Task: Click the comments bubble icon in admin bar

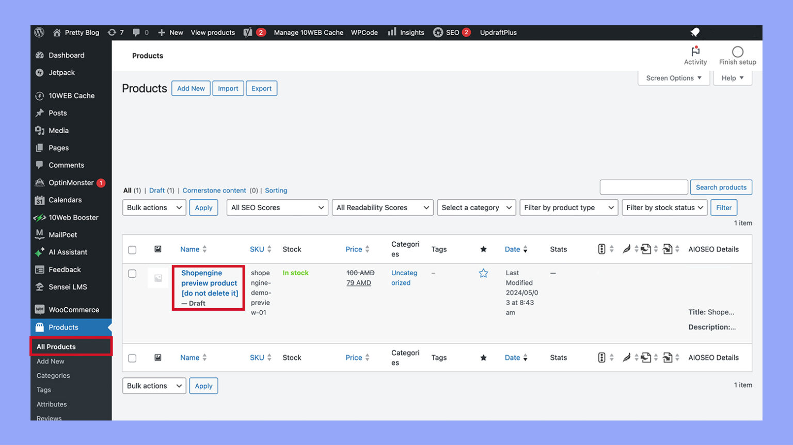Action: [136, 33]
